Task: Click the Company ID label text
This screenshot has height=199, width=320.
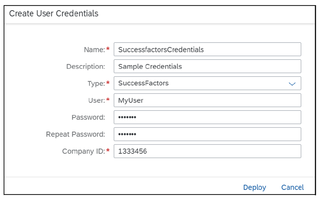Action: 83,152
